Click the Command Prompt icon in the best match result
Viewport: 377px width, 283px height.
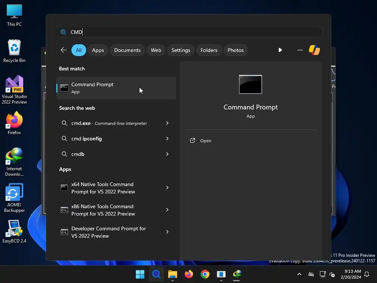(x=64, y=88)
